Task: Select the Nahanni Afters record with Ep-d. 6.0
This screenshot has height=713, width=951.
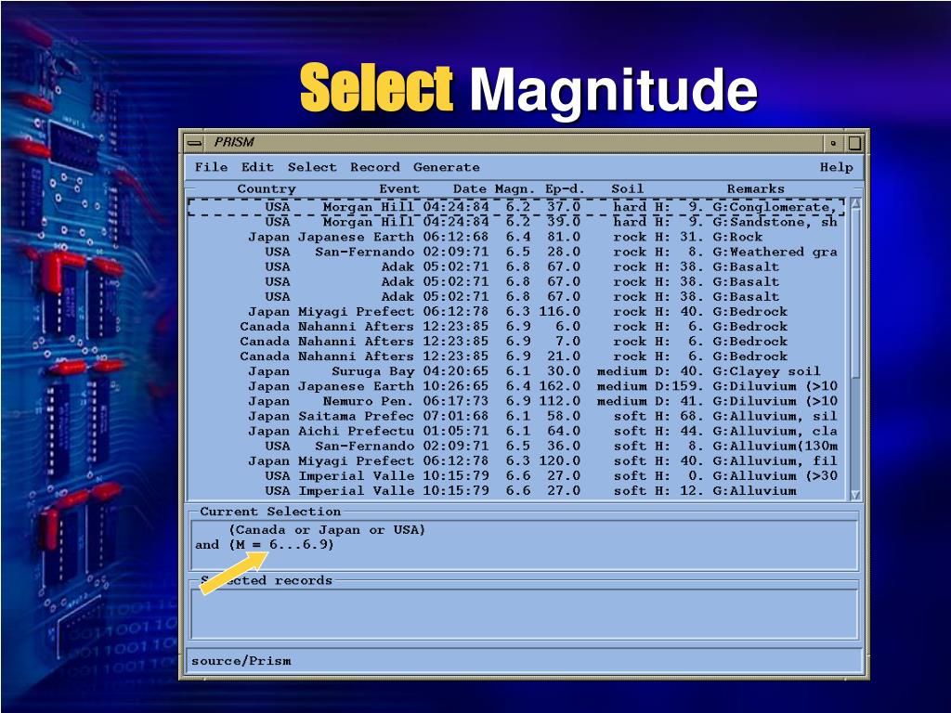Action: (x=516, y=326)
